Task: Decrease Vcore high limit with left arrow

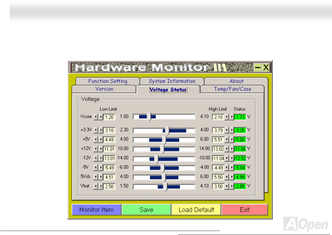Action: [x=226, y=117]
